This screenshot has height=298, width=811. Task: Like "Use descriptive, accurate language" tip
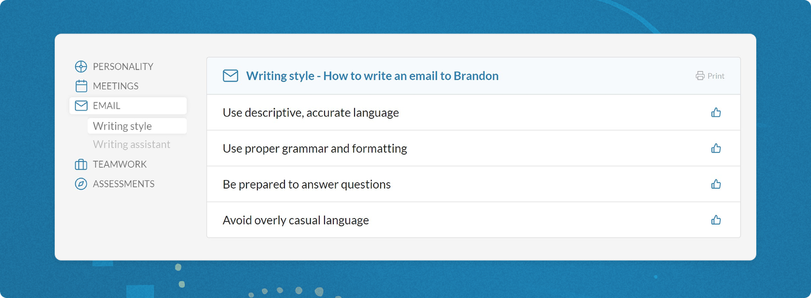click(716, 113)
